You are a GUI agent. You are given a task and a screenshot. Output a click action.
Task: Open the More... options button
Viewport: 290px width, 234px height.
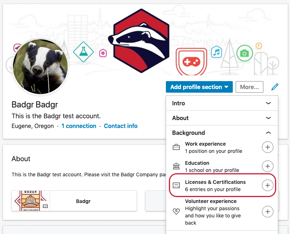[249, 87]
